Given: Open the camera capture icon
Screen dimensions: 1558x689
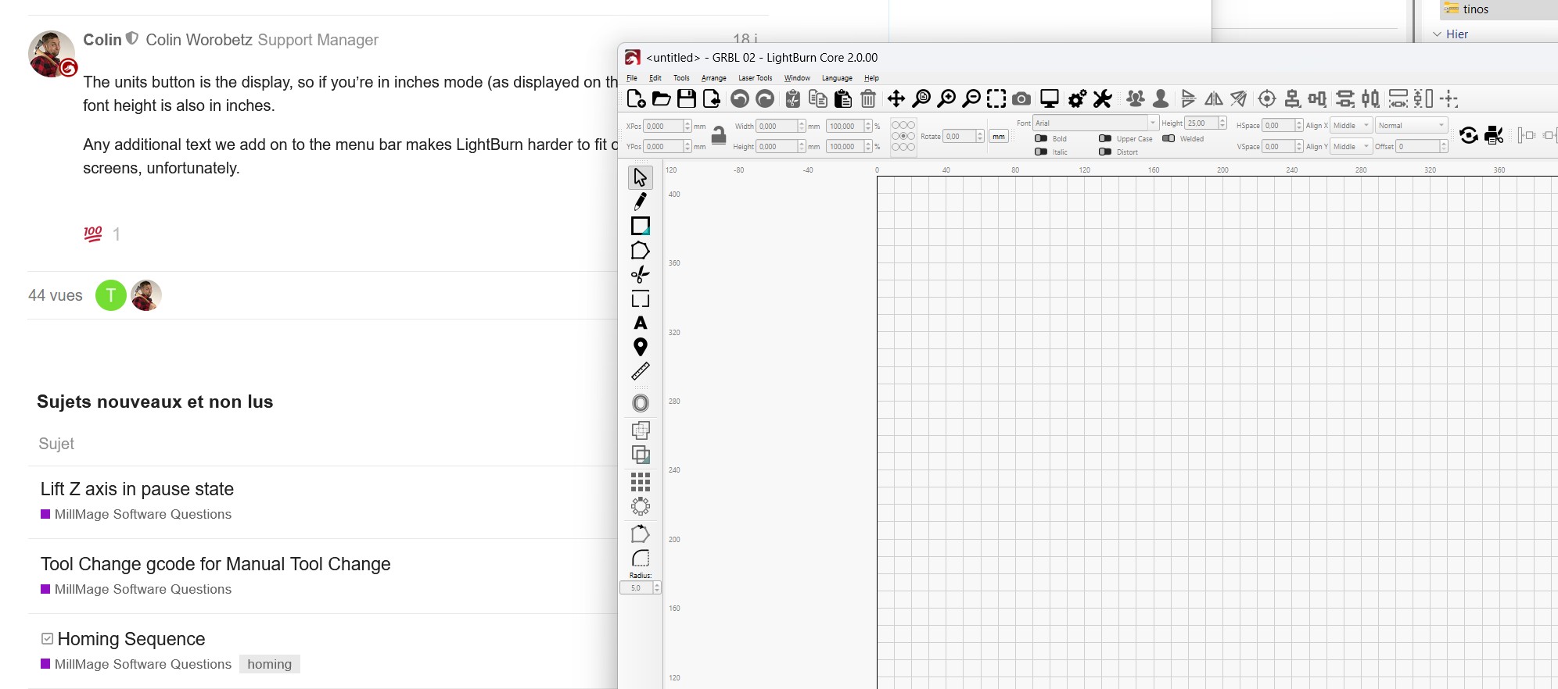Looking at the screenshot, I should [1021, 98].
